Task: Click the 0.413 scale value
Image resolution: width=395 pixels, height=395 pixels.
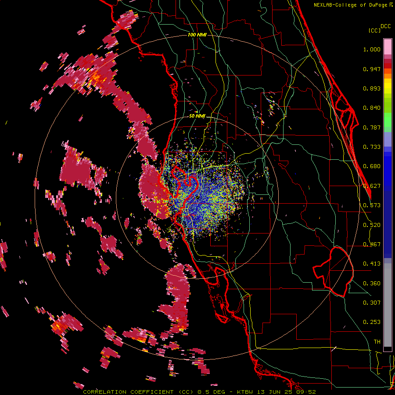Action: tap(372, 264)
